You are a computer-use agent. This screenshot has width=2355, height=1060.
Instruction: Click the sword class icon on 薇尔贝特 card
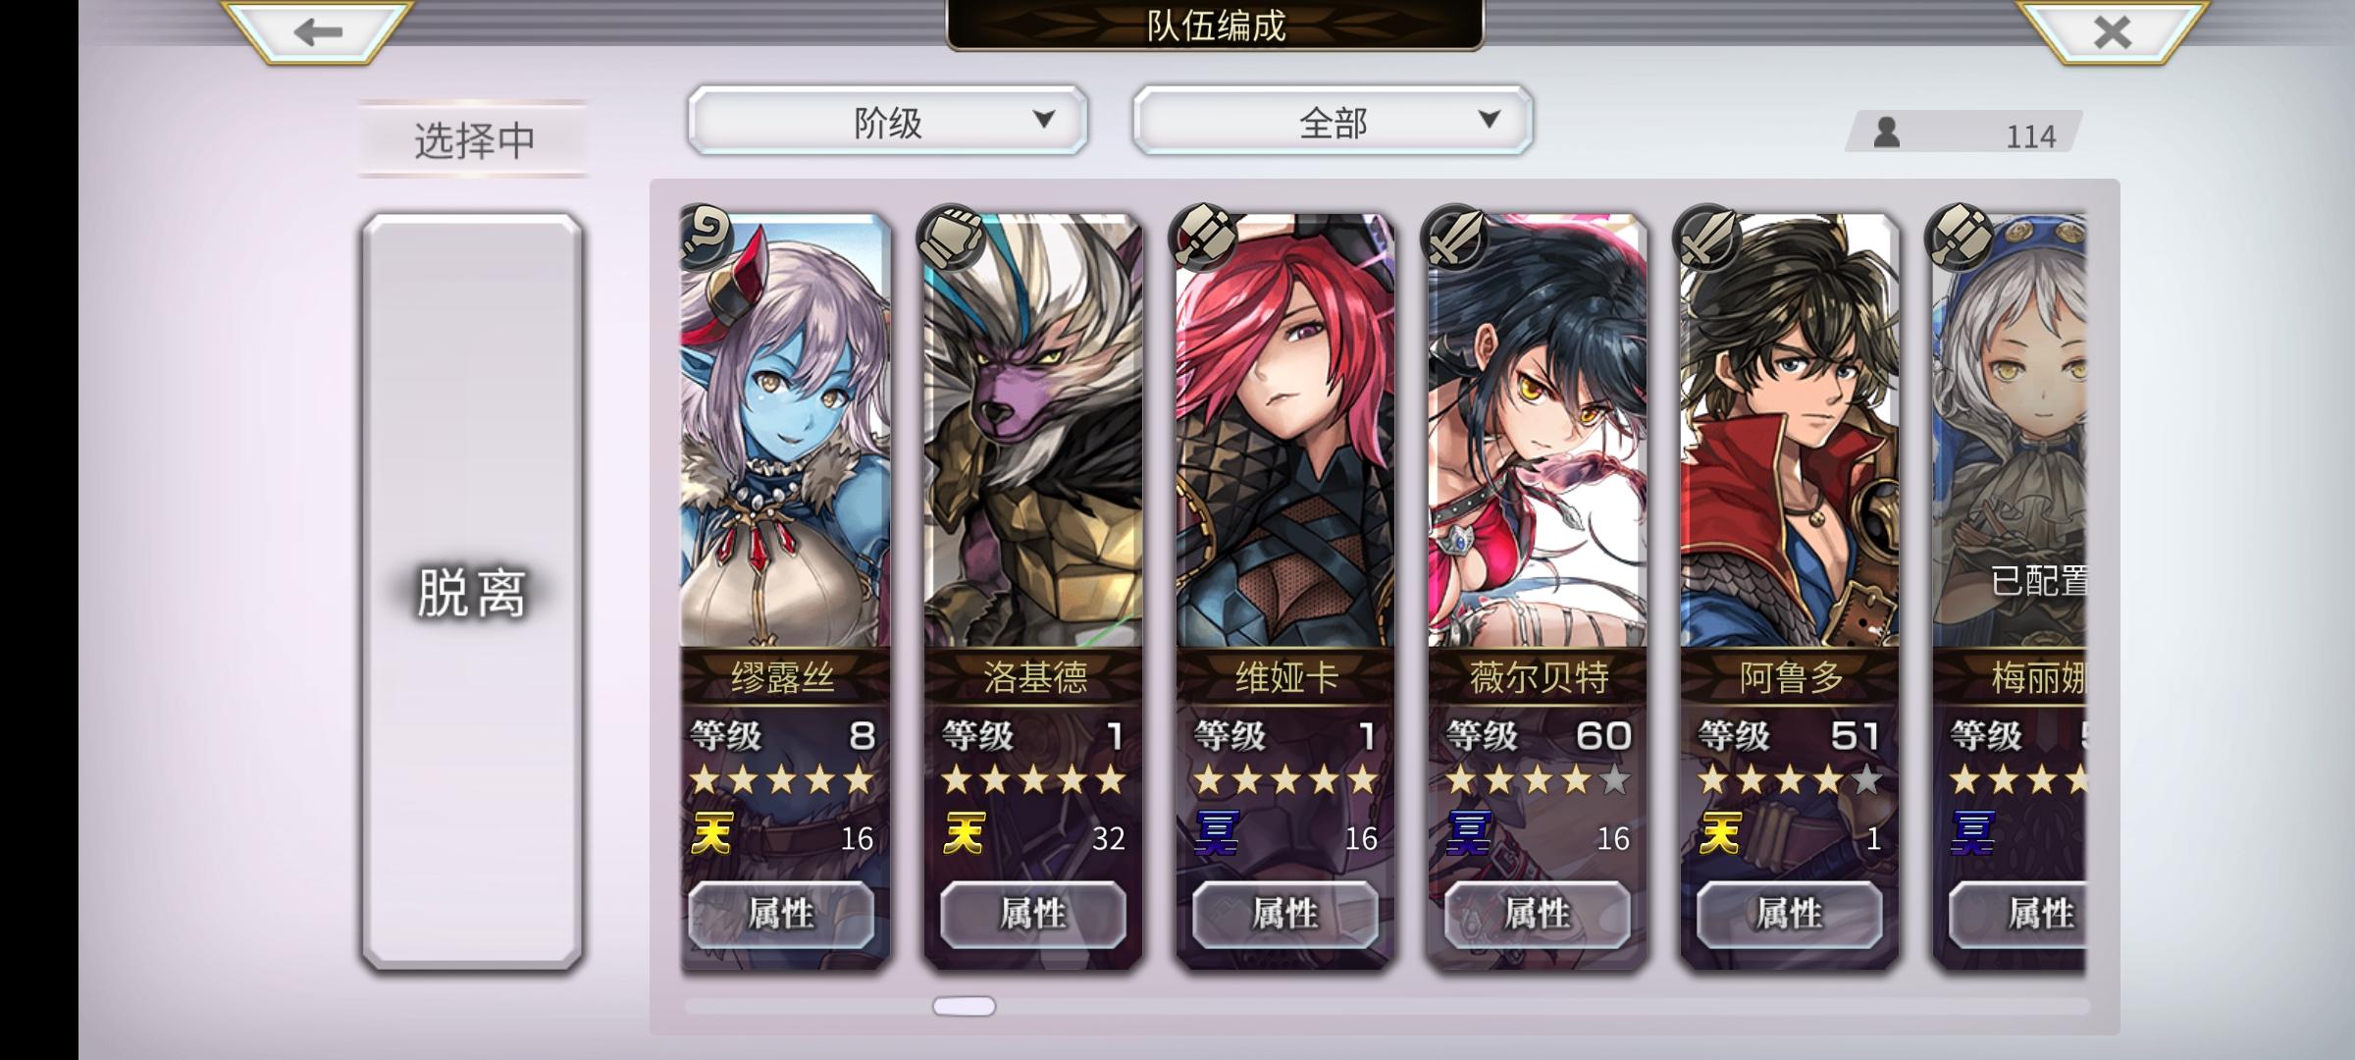click(1456, 237)
